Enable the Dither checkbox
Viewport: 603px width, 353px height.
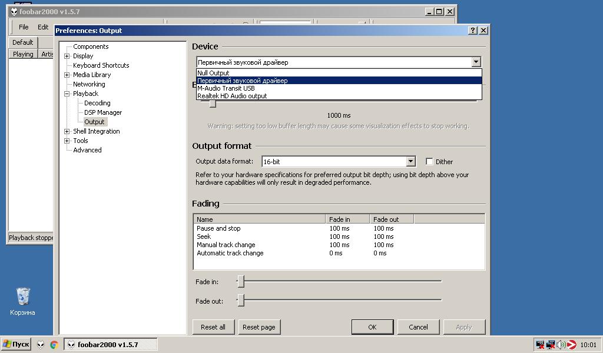tap(429, 161)
